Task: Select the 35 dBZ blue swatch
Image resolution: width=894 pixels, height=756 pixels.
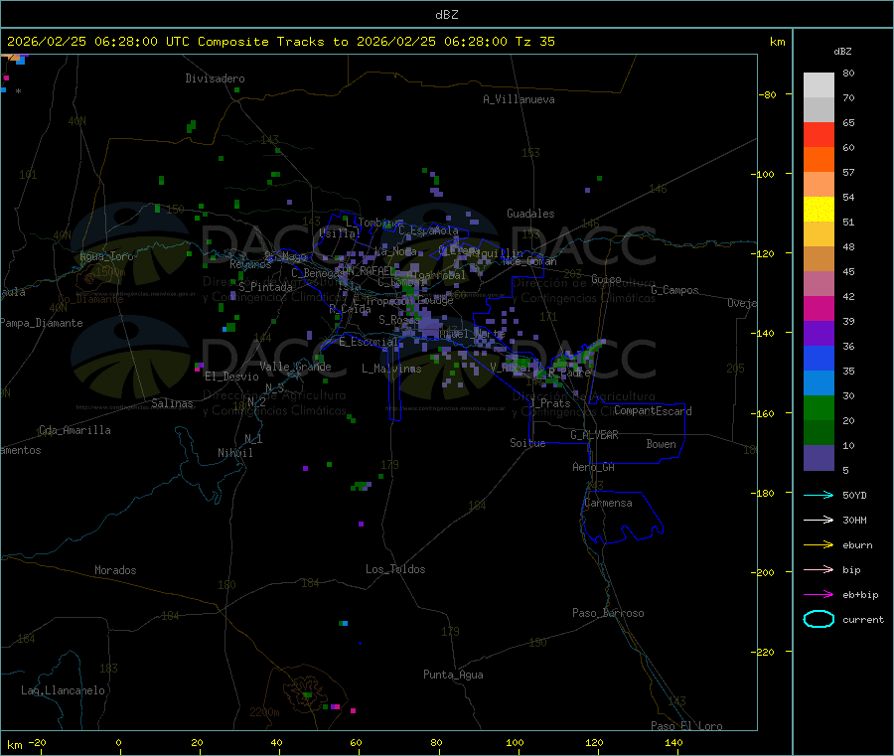Action: (819, 358)
